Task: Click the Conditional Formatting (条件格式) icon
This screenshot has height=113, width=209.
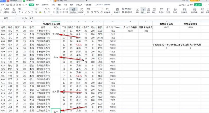Action: 117,9
